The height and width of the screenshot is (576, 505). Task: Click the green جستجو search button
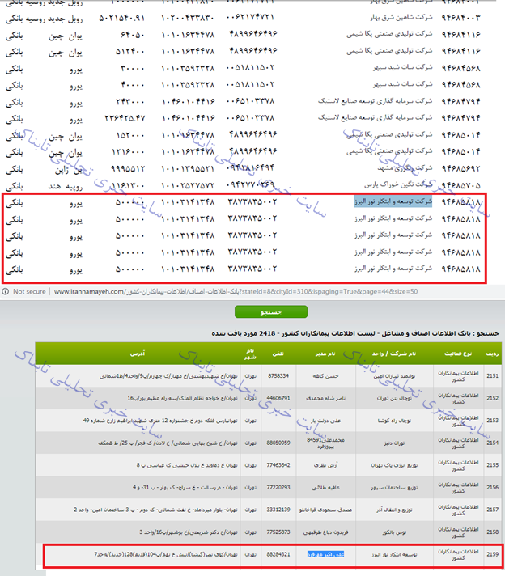pyautogui.click(x=270, y=311)
